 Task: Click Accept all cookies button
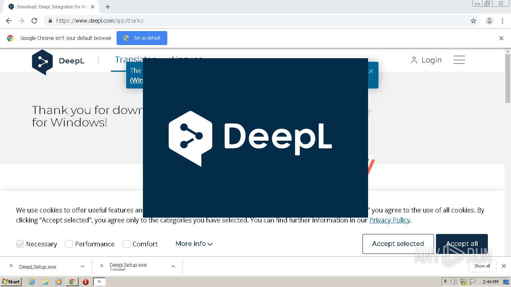(x=462, y=244)
